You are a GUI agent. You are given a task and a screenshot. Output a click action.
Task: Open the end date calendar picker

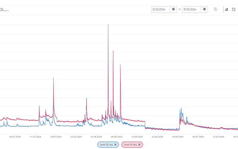[x=204, y=10]
